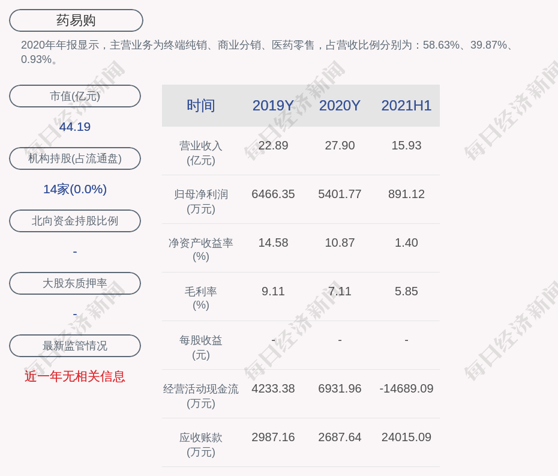
Task: Click the 14家(0.0%) institutional holding value
Action: coord(75,189)
